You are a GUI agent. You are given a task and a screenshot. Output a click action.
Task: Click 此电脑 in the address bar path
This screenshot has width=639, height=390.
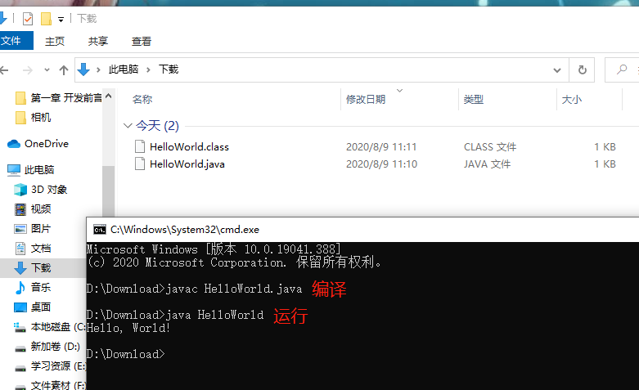(x=124, y=69)
